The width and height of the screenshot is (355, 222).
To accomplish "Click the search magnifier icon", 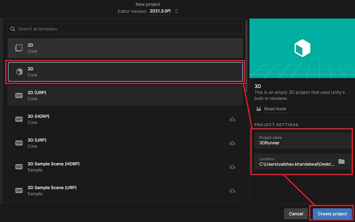I will point(13,29).
